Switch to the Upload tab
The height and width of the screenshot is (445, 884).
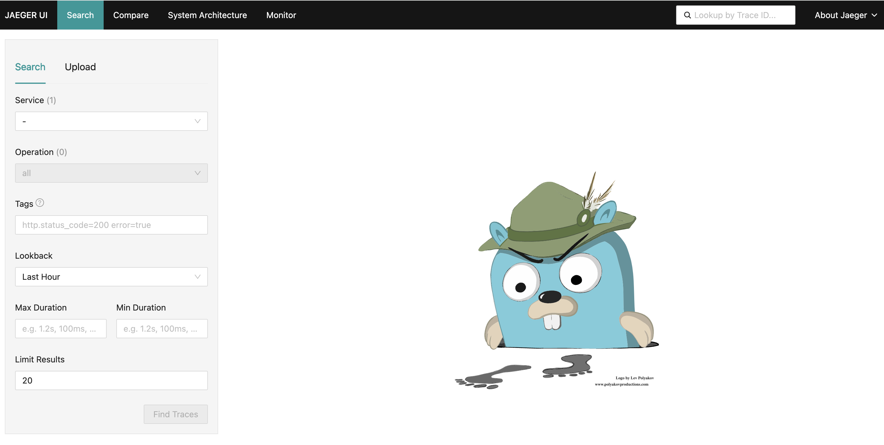pos(80,67)
